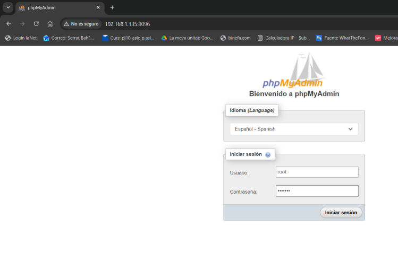Expand the Español - Spanish language dropdown
Screen dimensions: 398x262
[294, 129]
